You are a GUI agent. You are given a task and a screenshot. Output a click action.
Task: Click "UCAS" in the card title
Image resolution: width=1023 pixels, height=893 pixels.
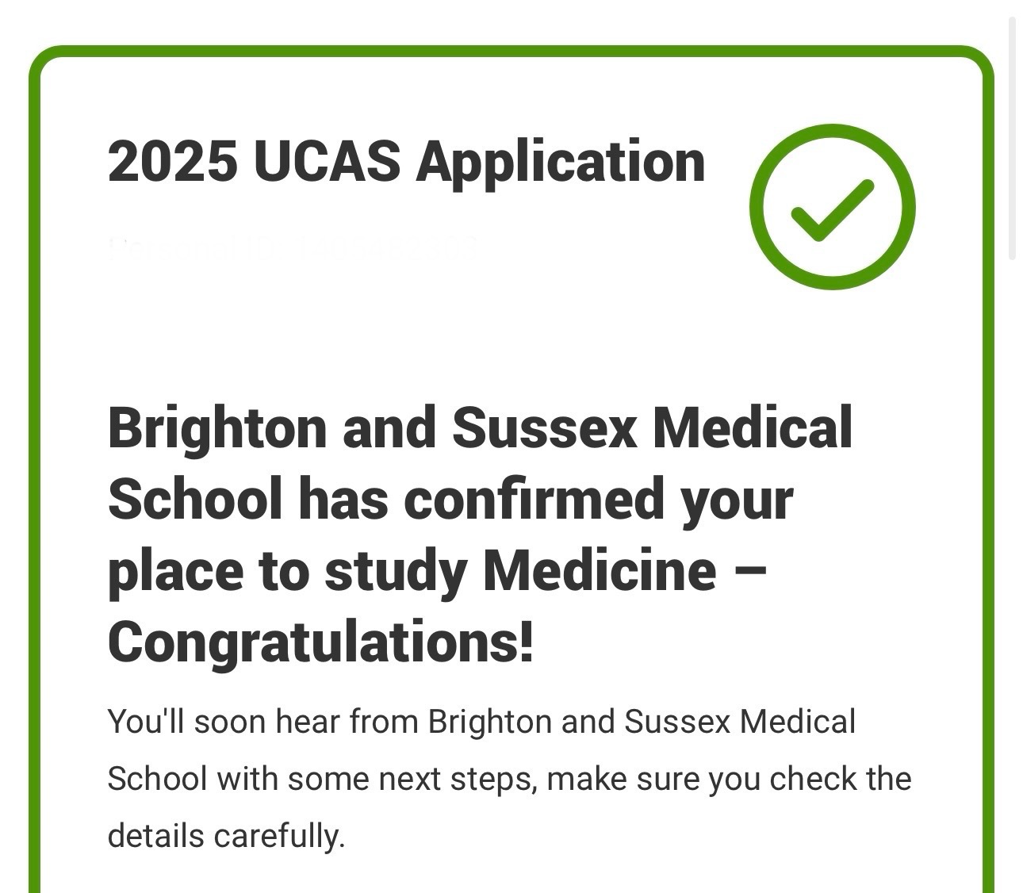328,161
